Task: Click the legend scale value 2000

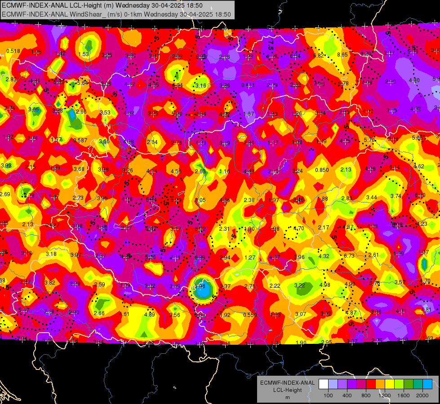Action: pyautogui.click(x=422, y=395)
